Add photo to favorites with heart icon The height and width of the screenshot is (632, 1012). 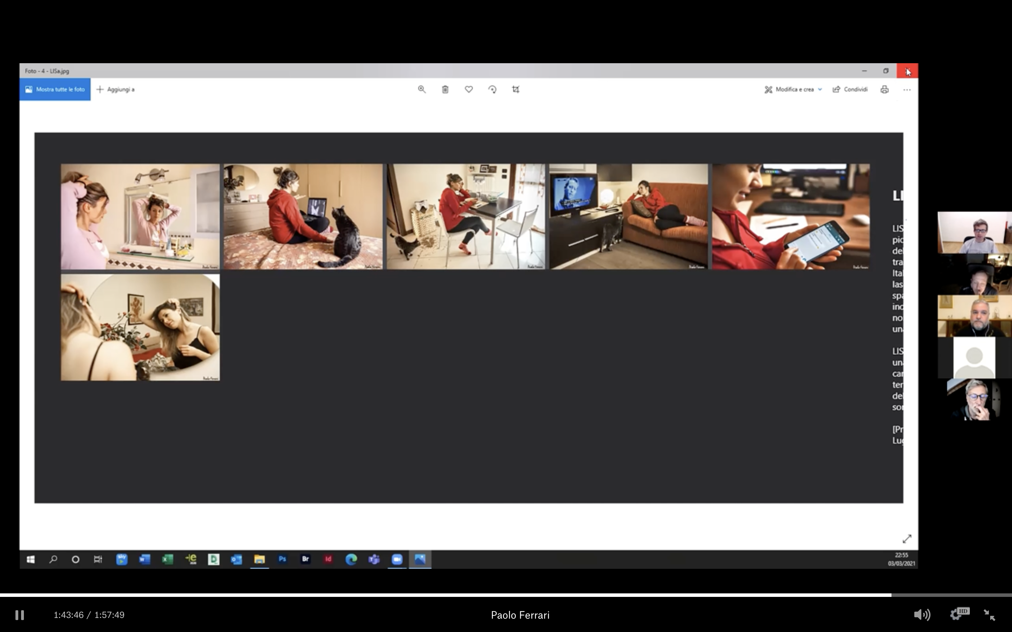pyautogui.click(x=469, y=90)
